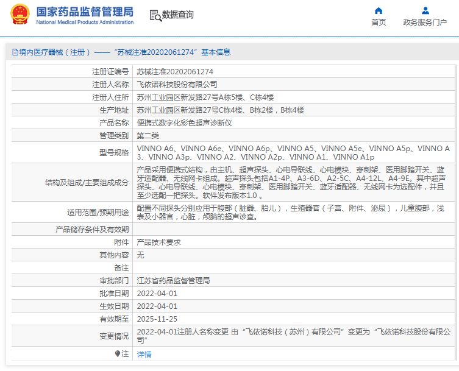Screen dimensions: 459x371
Task: Click 生效日期 value 2022-04-01
Action: [157, 306]
